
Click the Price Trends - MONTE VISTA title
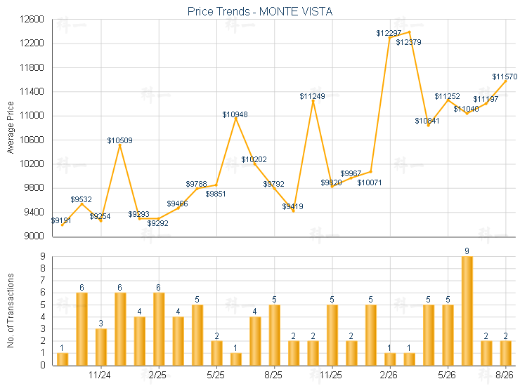pos(260,11)
